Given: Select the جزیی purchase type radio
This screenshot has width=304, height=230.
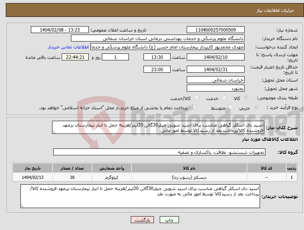Looking at the screenshot, I should [x=256, y=107].
